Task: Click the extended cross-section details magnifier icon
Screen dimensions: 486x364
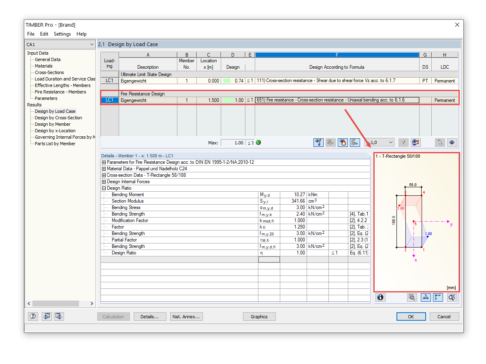Action: 412,298
